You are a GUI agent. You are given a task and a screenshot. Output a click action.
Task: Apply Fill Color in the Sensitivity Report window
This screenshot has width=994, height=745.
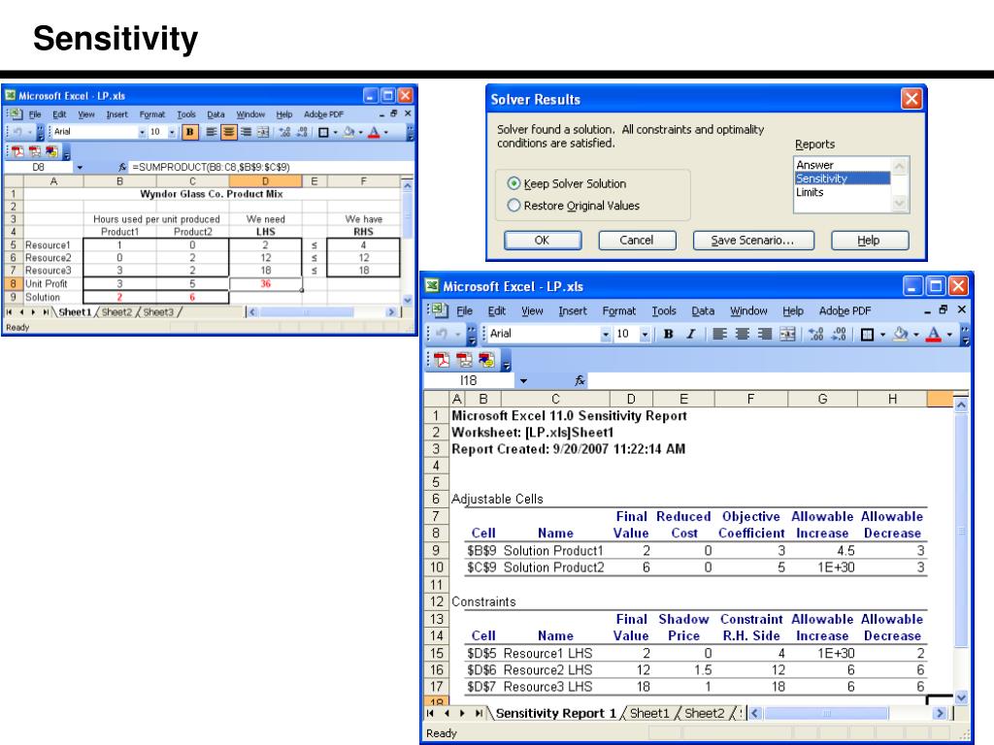(900, 334)
